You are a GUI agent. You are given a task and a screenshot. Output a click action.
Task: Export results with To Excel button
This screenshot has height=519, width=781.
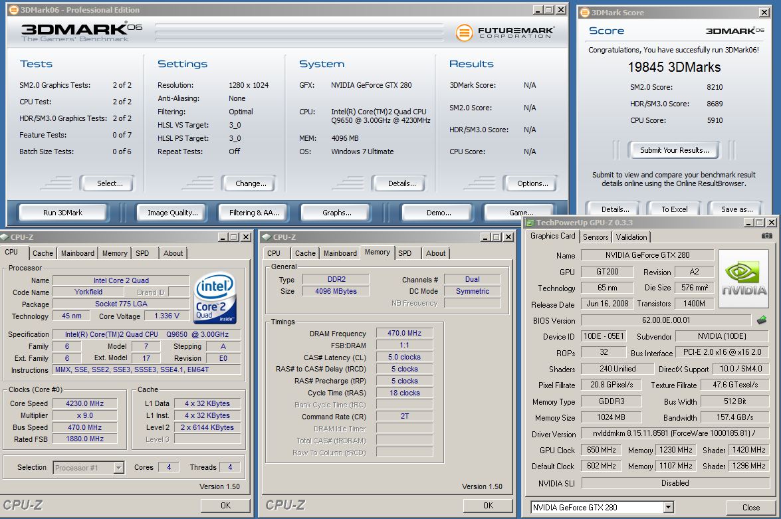675,209
